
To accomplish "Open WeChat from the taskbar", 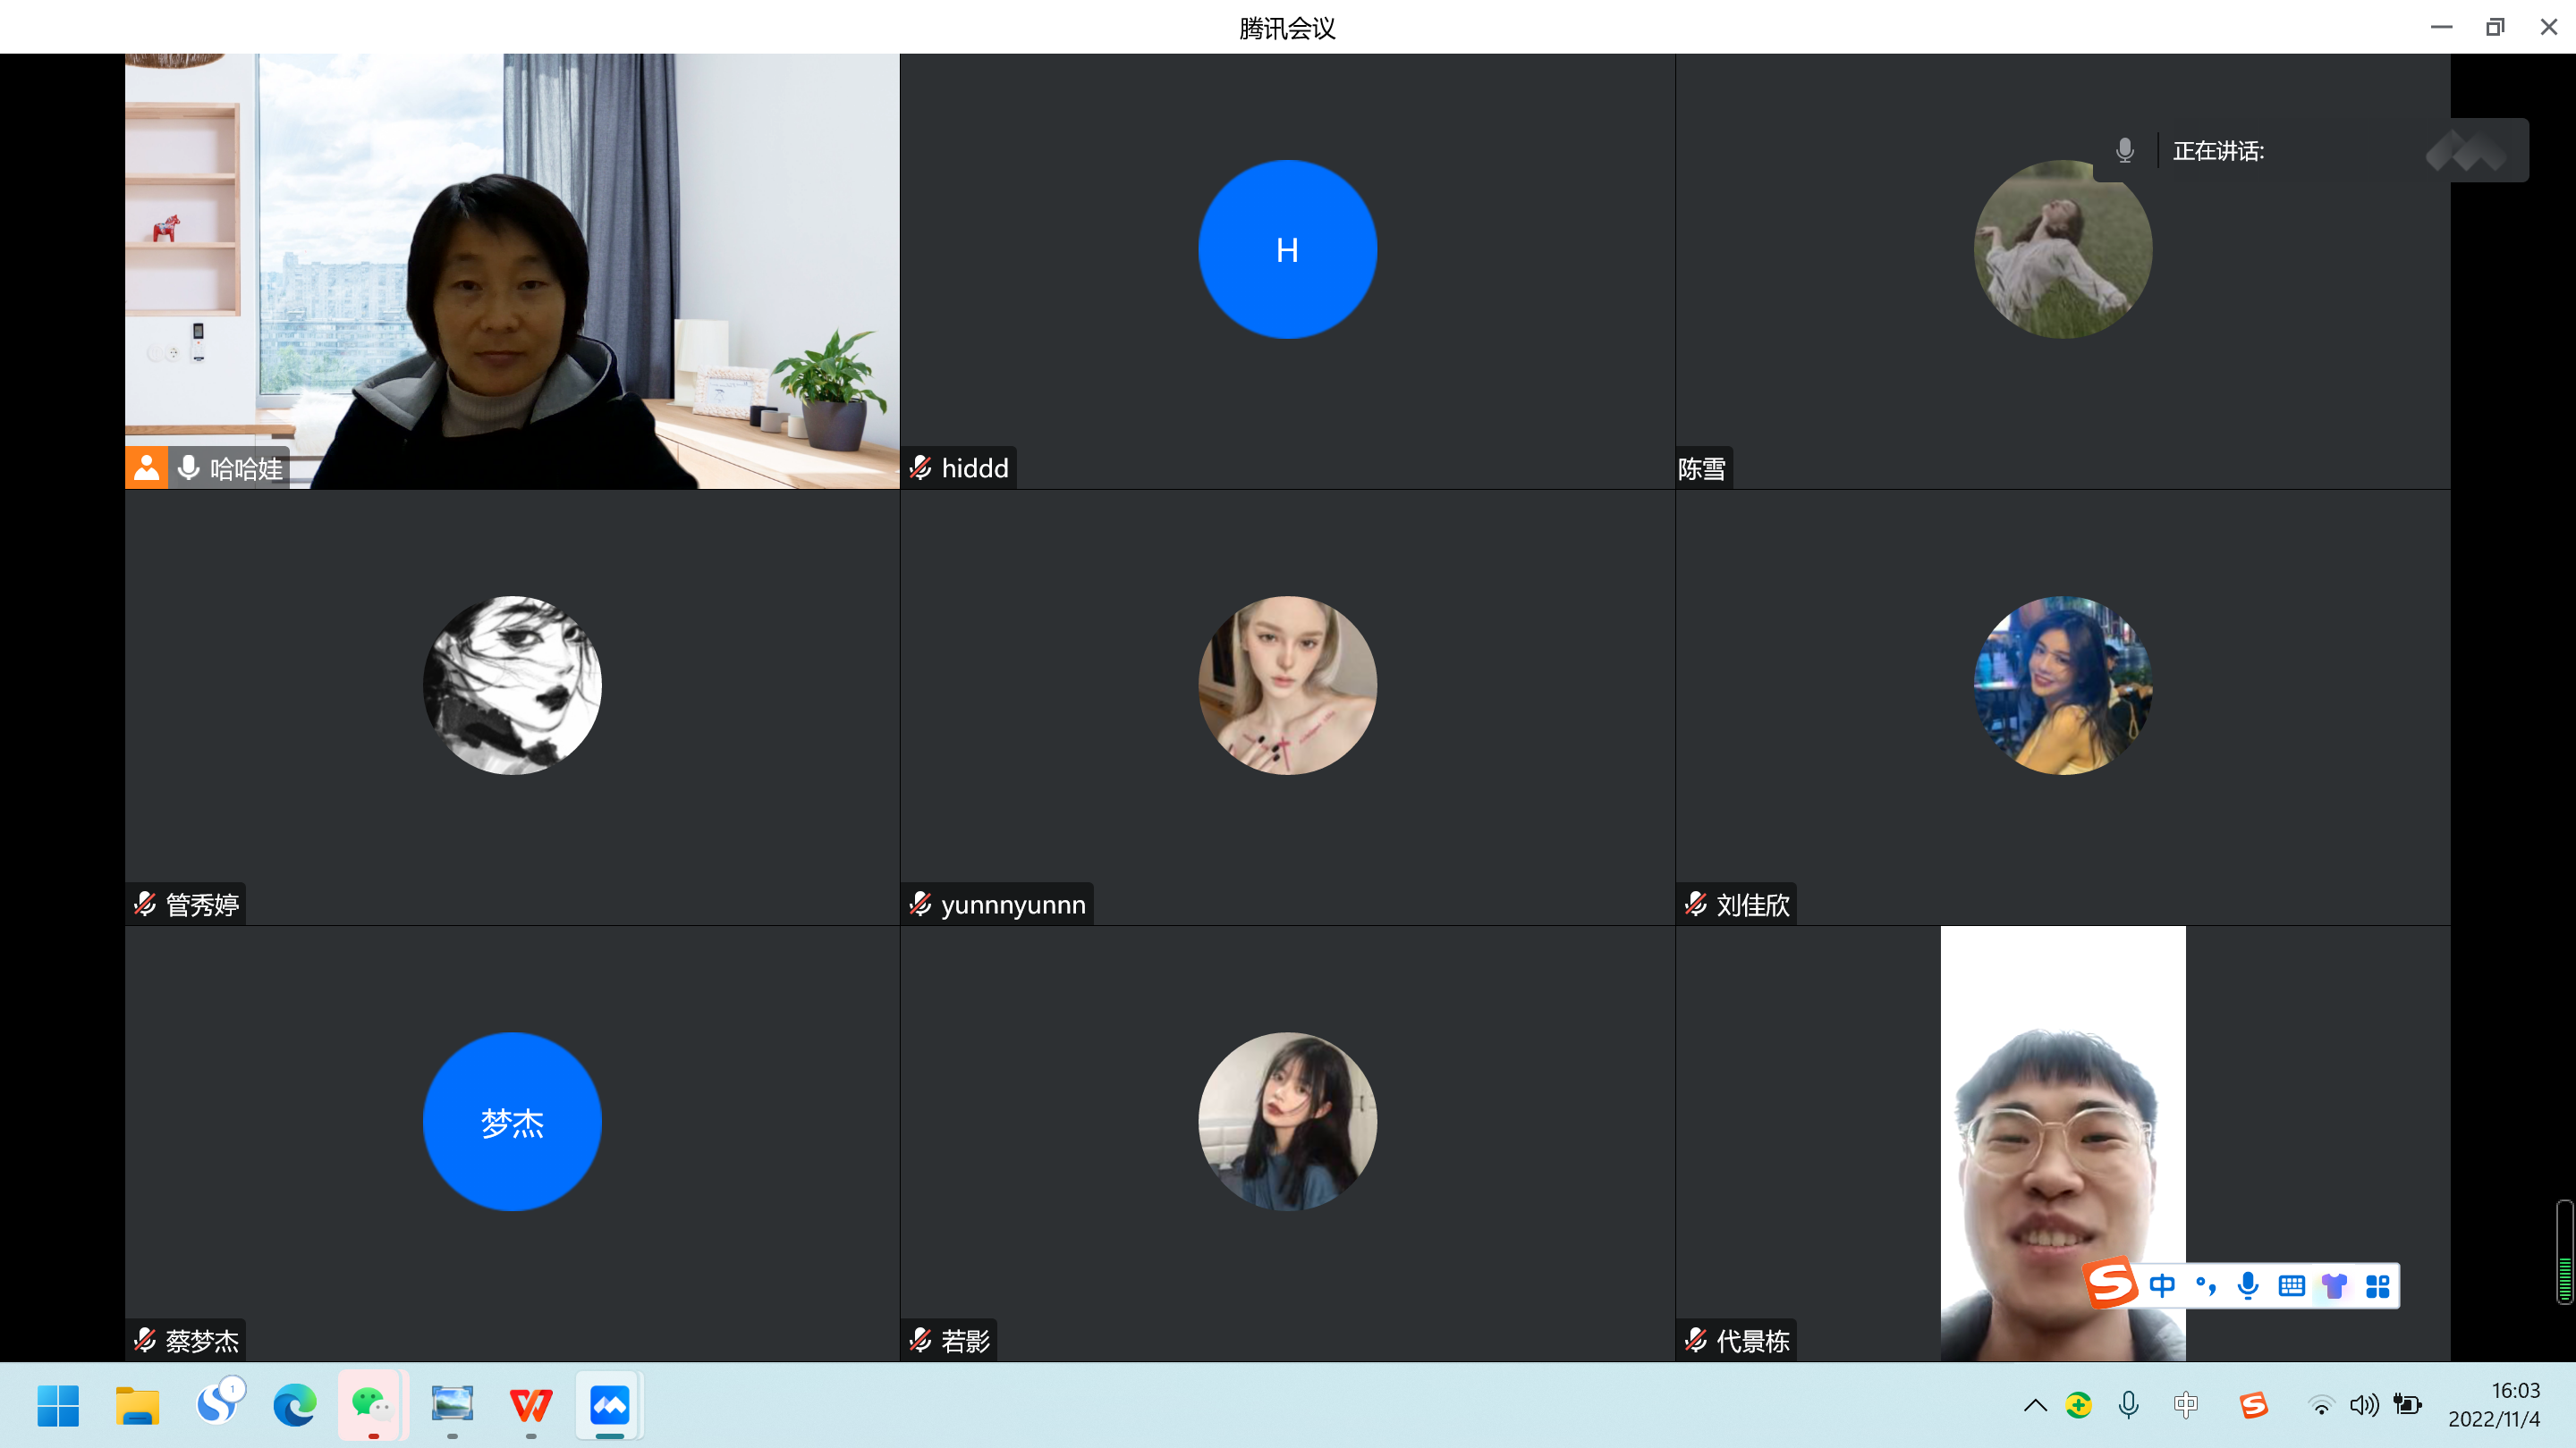I will pyautogui.click(x=372, y=1405).
